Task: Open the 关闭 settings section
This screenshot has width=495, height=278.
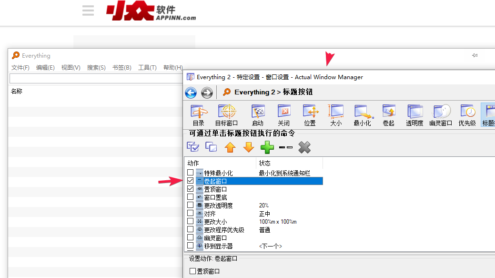Action: 284,115
